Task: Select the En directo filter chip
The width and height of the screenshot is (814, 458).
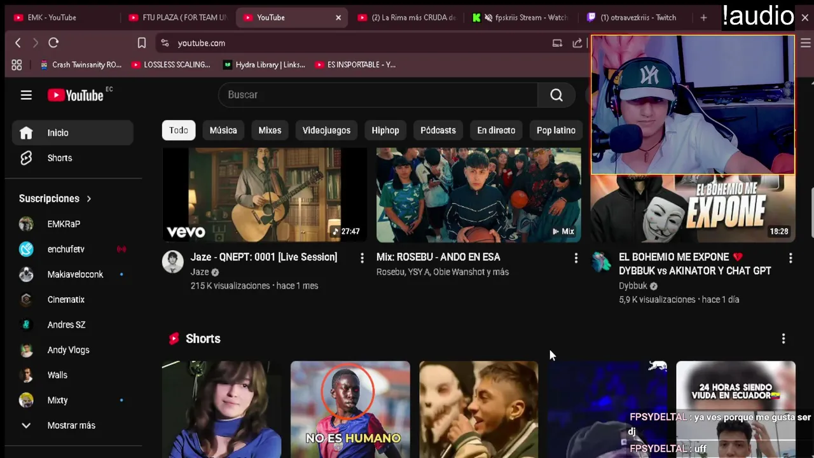Action: click(496, 130)
